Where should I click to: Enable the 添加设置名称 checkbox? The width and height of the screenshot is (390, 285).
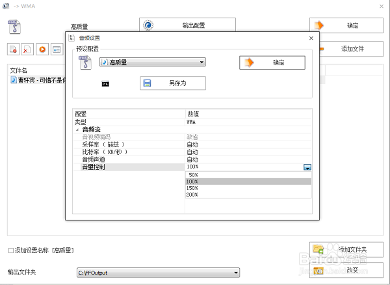tap(11, 251)
